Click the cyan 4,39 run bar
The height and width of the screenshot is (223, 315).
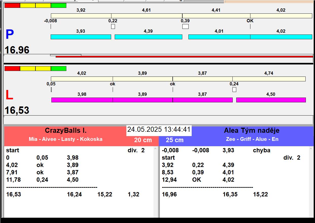(148, 37)
